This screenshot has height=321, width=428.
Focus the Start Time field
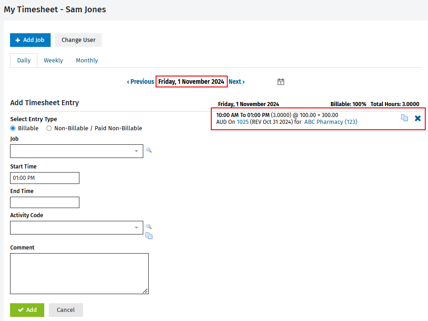(x=45, y=178)
